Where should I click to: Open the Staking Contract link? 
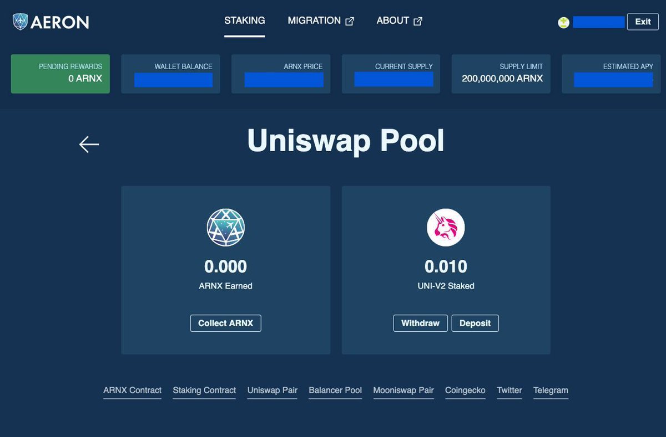pos(204,390)
